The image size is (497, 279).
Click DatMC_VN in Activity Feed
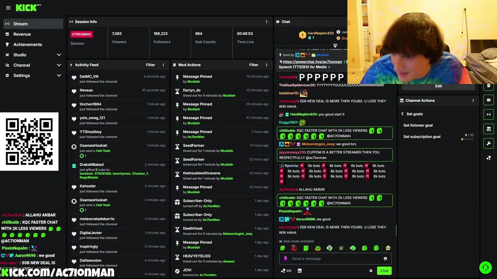coord(89,76)
